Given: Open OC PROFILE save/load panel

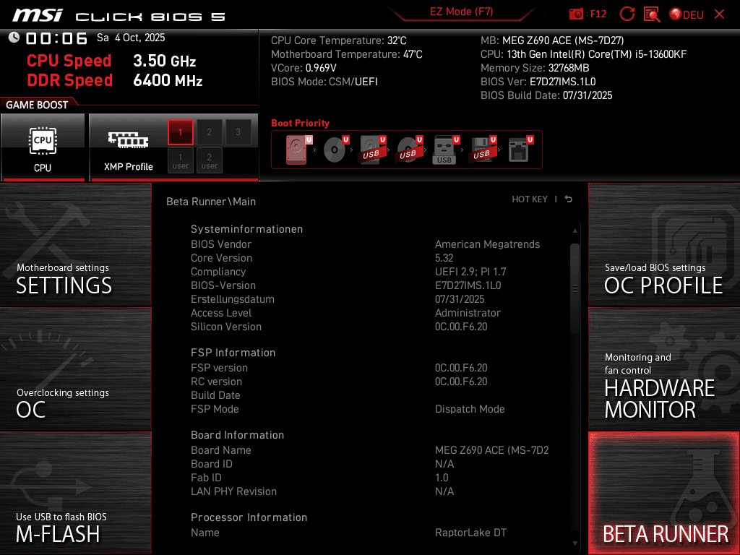Looking at the screenshot, I should (664, 244).
